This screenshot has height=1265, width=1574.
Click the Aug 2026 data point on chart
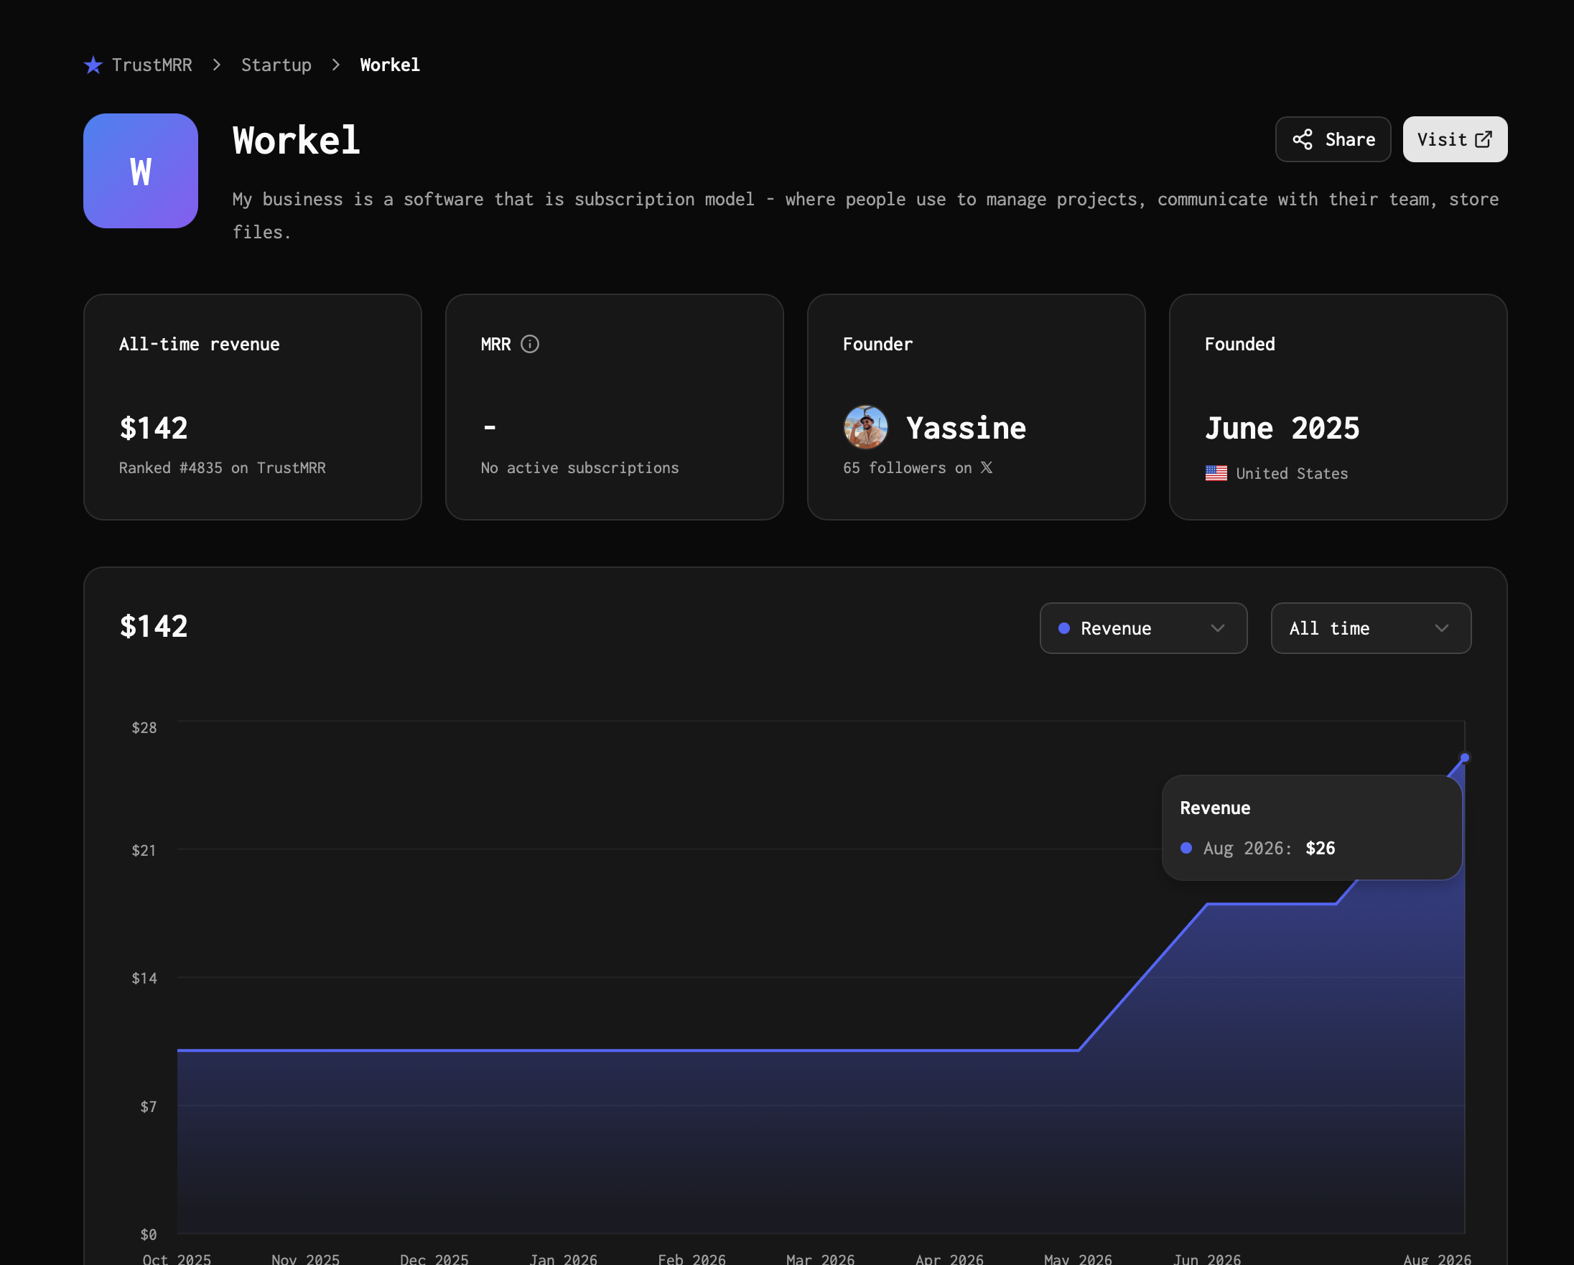pos(1464,757)
